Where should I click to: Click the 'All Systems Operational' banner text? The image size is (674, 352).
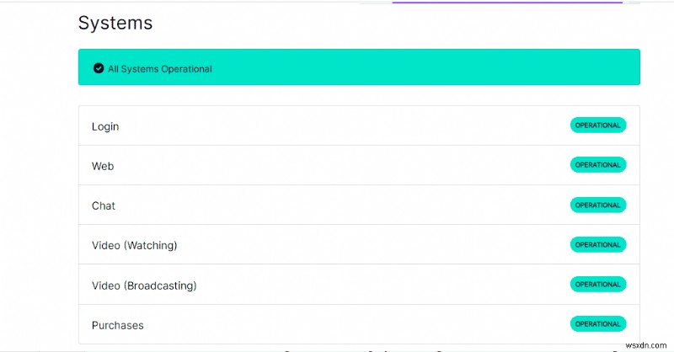tap(159, 69)
